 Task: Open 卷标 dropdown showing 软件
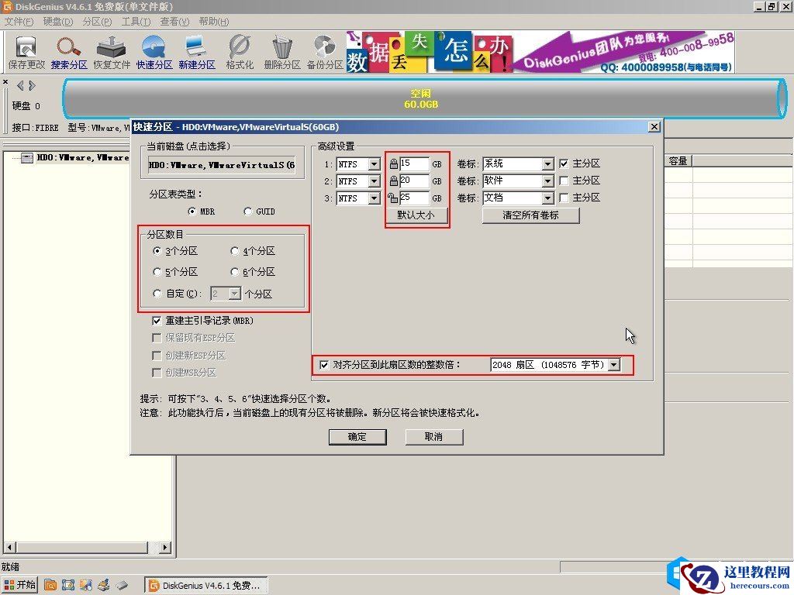tap(547, 181)
